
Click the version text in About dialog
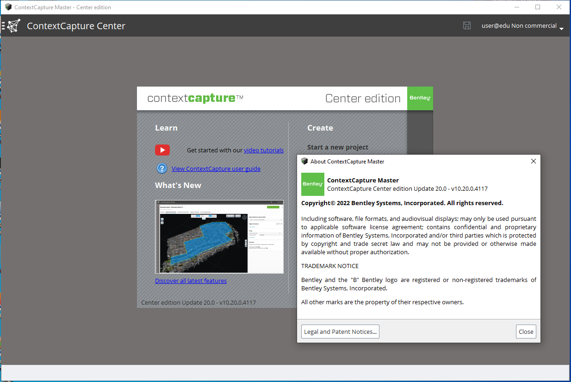pyautogui.click(x=407, y=188)
